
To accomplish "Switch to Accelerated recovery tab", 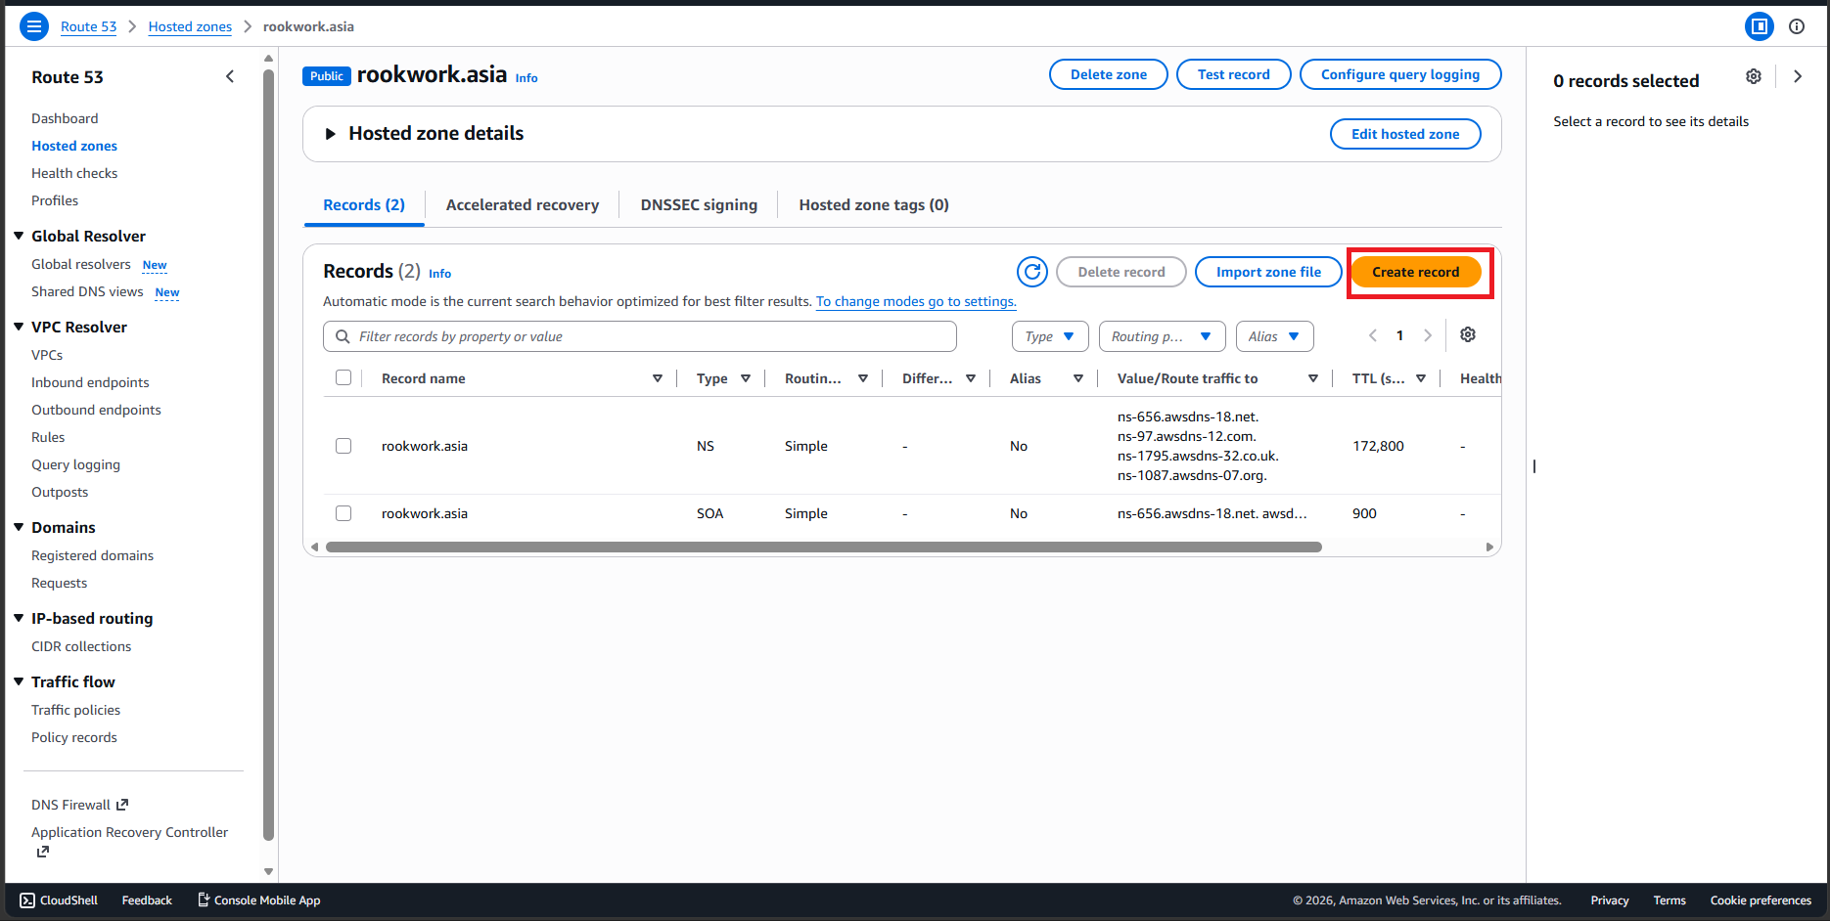I will pyautogui.click(x=523, y=205).
